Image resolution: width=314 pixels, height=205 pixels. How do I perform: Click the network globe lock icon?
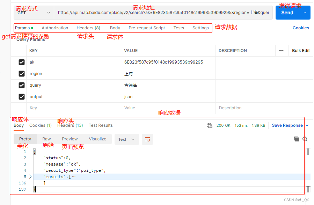(x=210, y=125)
